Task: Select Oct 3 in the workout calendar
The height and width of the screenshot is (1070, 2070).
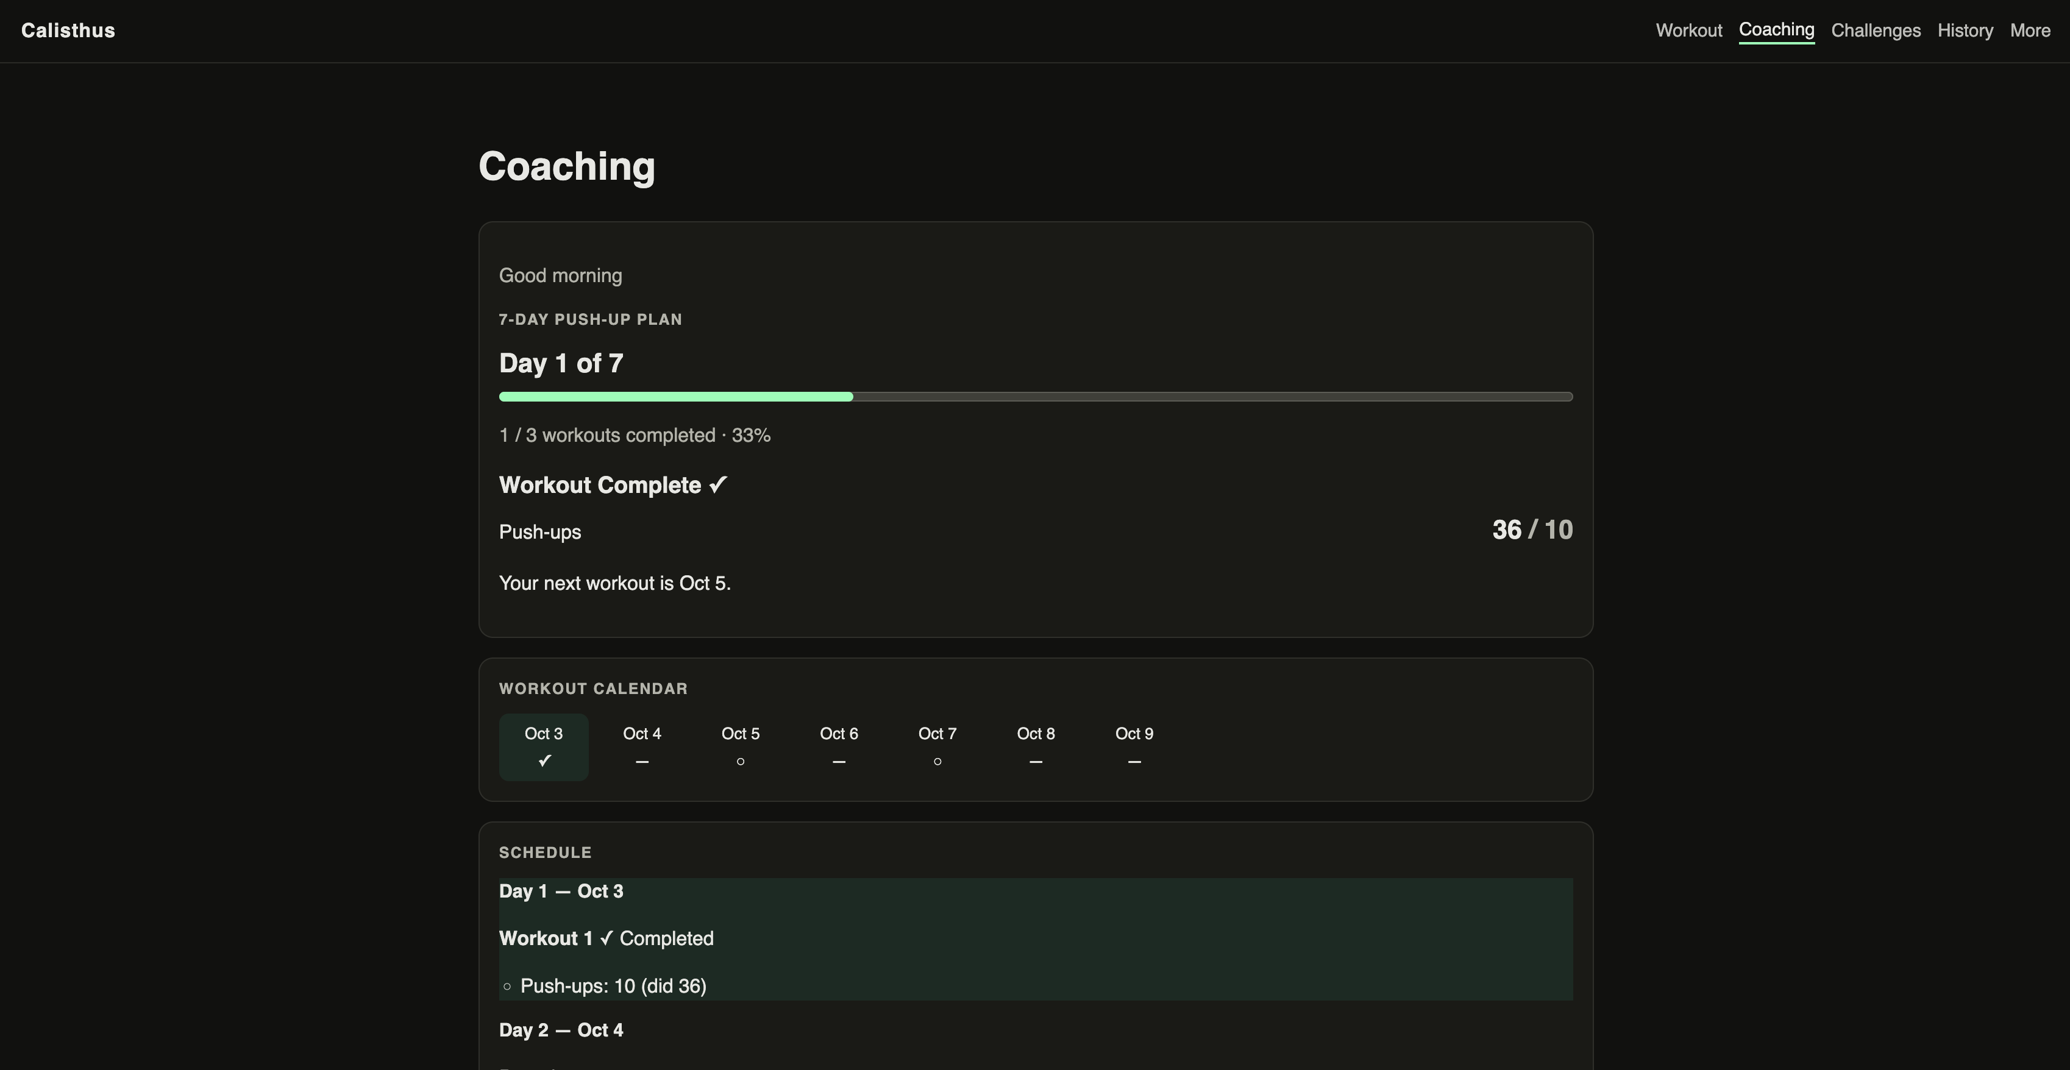Action: (x=544, y=746)
